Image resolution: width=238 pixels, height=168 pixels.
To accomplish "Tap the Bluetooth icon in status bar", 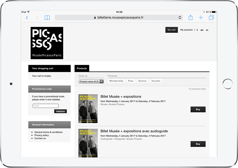I will pyautogui.click(x=204, y=12).
